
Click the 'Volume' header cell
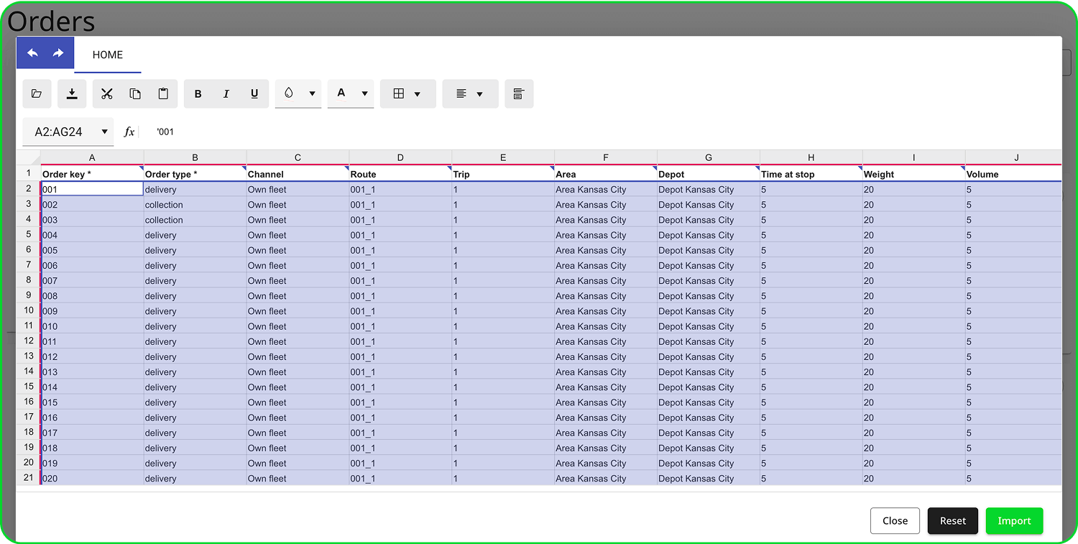click(1013, 174)
